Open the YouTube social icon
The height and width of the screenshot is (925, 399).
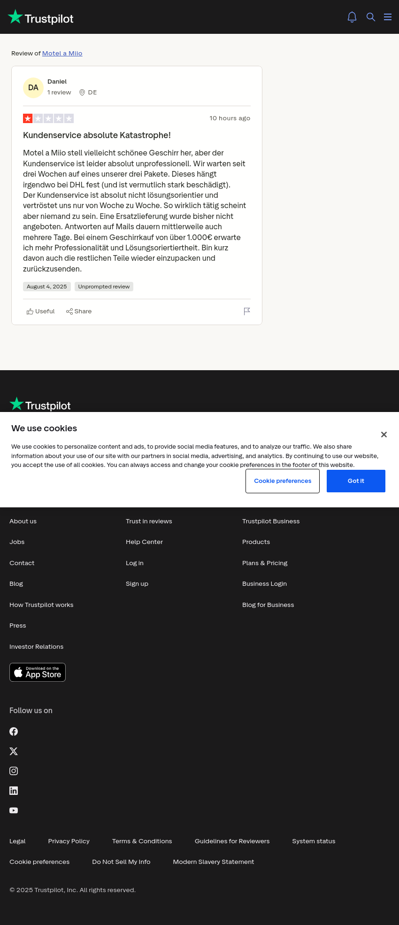(x=14, y=810)
